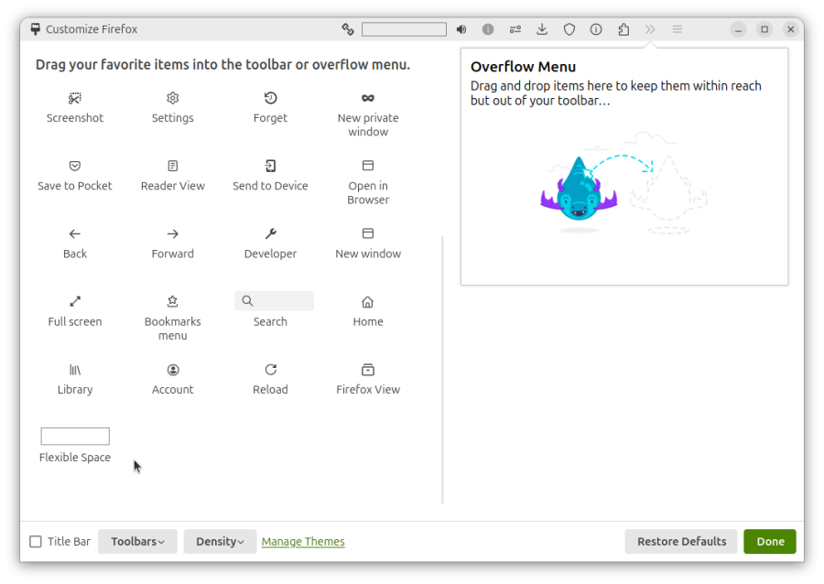Select the Forget history icon
Screen dimensions: 824x584
pos(270,98)
